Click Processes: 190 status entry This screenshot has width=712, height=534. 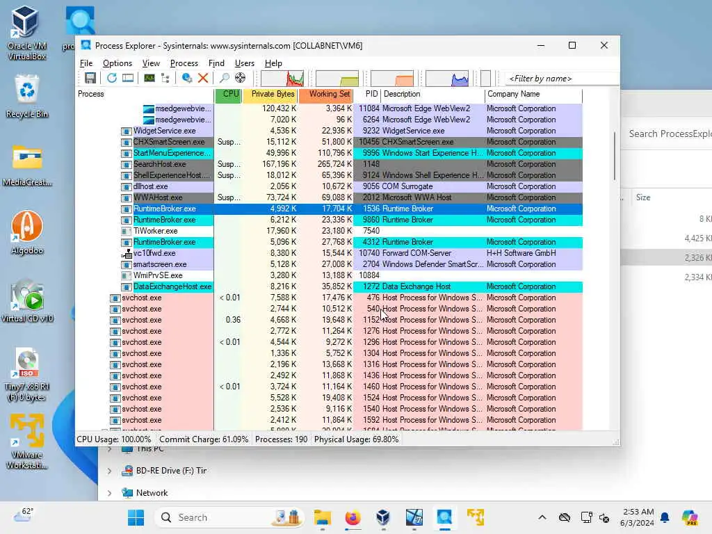(x=281, y=439)
